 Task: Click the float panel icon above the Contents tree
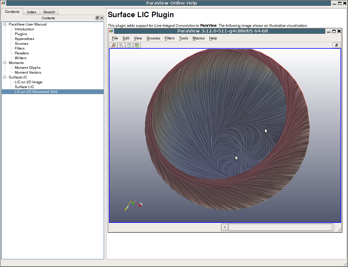point(97,18)
